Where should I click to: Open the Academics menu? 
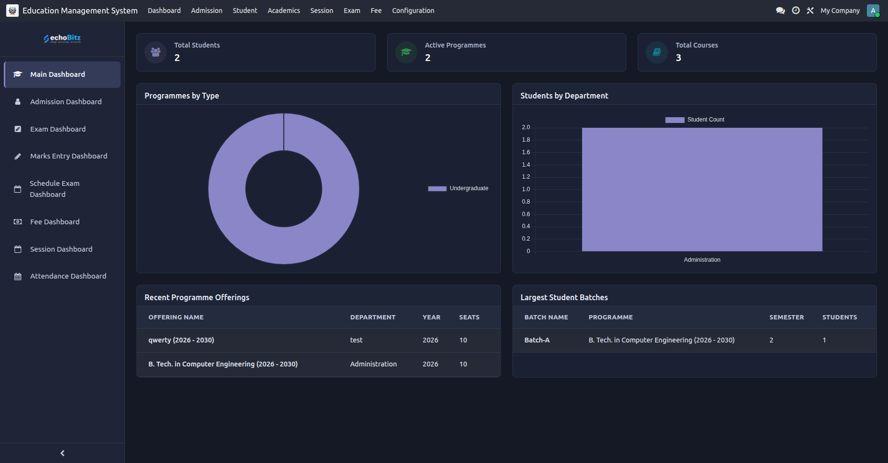click(x=284, y=11)
